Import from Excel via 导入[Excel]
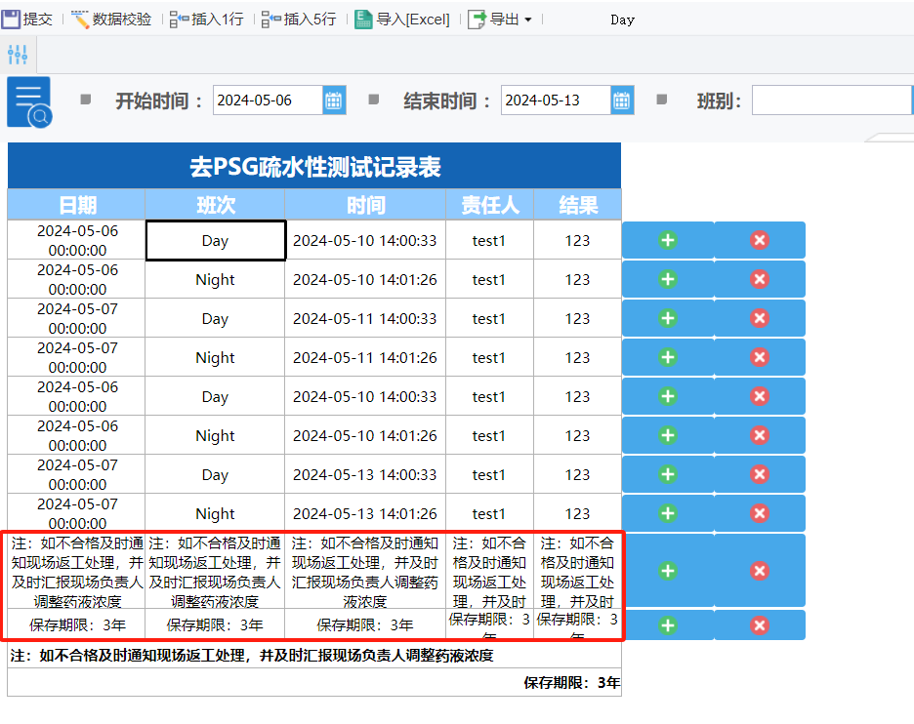Viewport: 914px width, 724px height. [402, 20]
